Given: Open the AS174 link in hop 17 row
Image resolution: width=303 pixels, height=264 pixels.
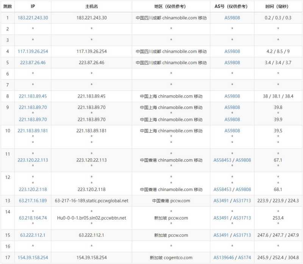Looking at the screenshot, I should point(244,258).
